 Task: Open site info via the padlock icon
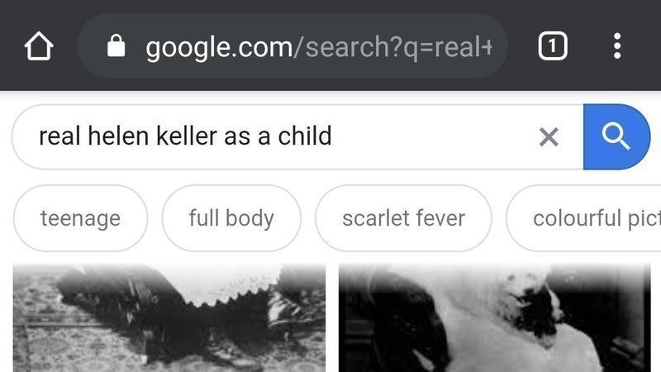[117, 47]
